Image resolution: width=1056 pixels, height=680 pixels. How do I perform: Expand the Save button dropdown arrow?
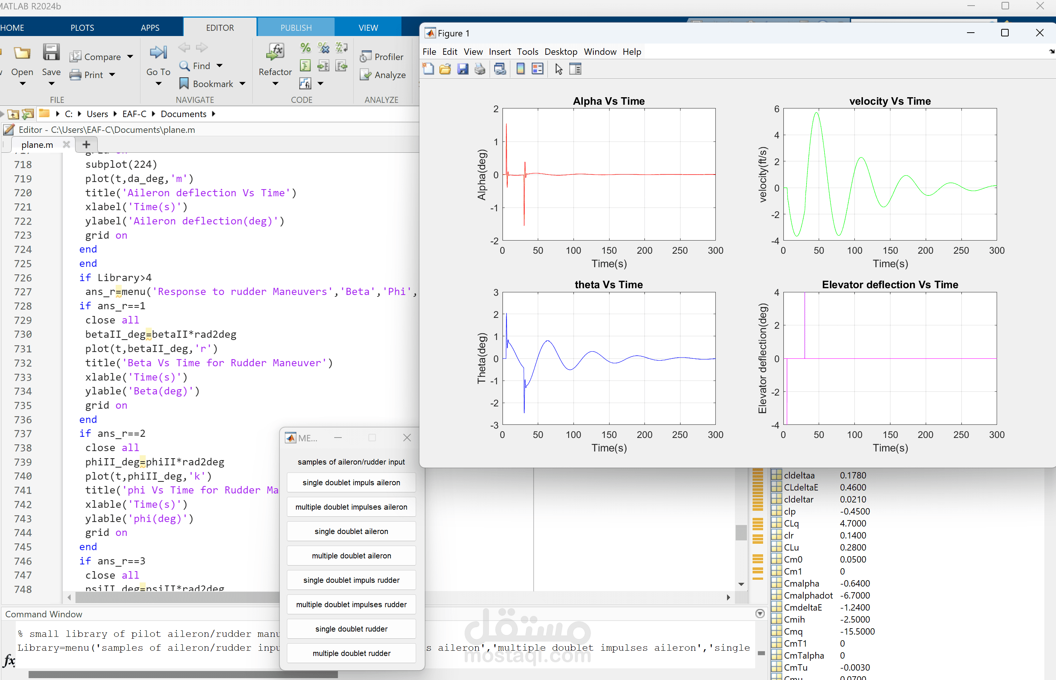(51, 83)
